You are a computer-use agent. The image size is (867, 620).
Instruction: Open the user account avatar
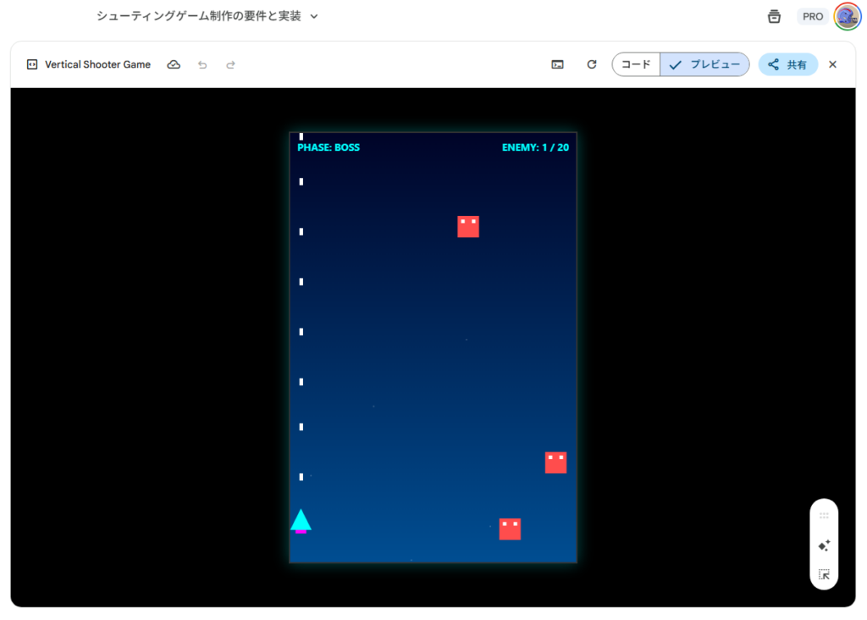[847, 16]
